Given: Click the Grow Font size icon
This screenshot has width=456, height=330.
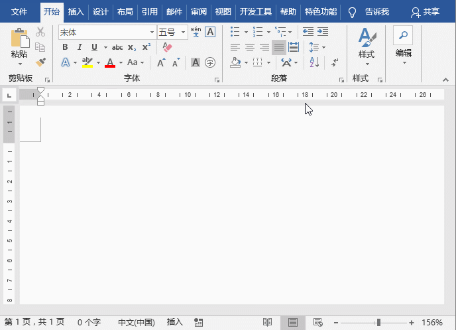Looking at the screenshot, I should [x=161, y=62].
